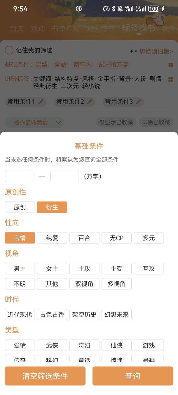Tap the pencil icon beside 常用条件3
The image size is (178, 395).
click(139, 102)
